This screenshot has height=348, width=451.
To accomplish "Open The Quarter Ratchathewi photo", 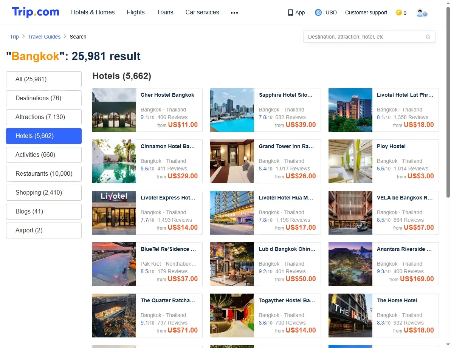I will [x=114, y=316].
